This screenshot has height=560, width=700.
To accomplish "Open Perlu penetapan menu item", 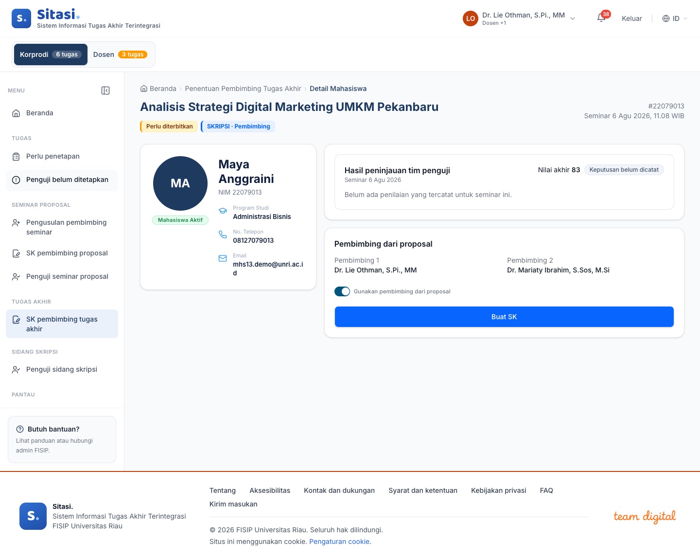I will coord(62,156).
